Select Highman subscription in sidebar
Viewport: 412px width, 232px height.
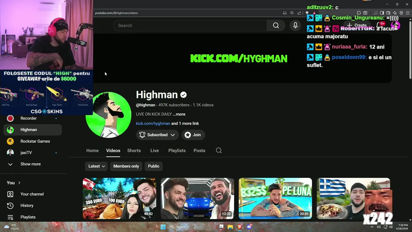(x=33, y=130)
